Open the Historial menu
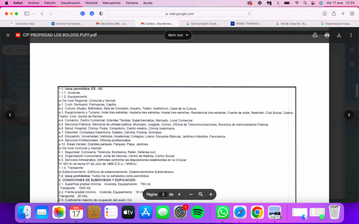The width and height of the screenshot is (359, 224). (92, 3)
